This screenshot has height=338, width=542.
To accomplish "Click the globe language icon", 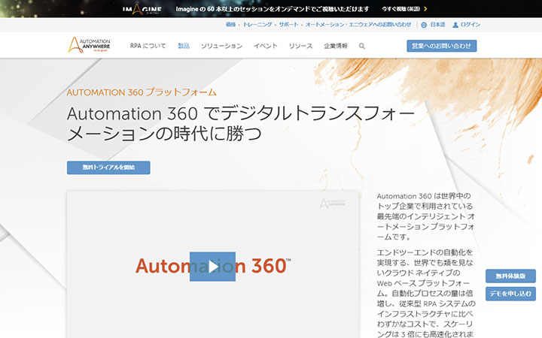I will pos(424,25).
